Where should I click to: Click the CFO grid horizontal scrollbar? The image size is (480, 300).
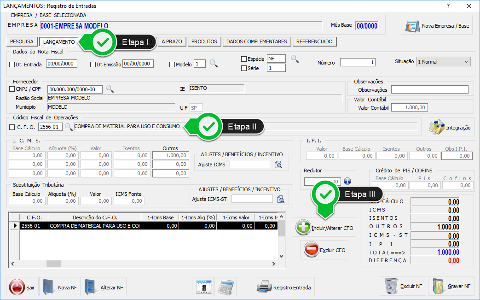[143, 264]
